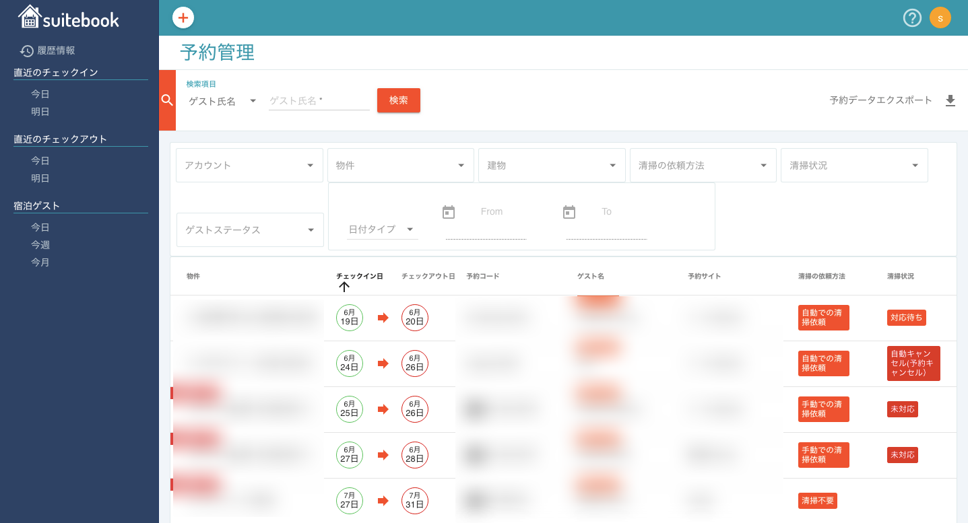The image size is (968, 523).
Task: Click the arrow icon in 6月24日 row
Action: [383, 363]
